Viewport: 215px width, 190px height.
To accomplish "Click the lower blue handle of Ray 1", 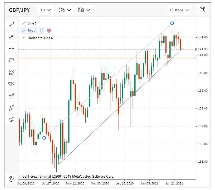I will [x=44, y=138].
